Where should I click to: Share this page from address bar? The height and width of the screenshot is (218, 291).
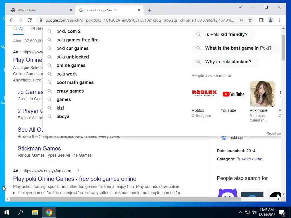point(241,20)
